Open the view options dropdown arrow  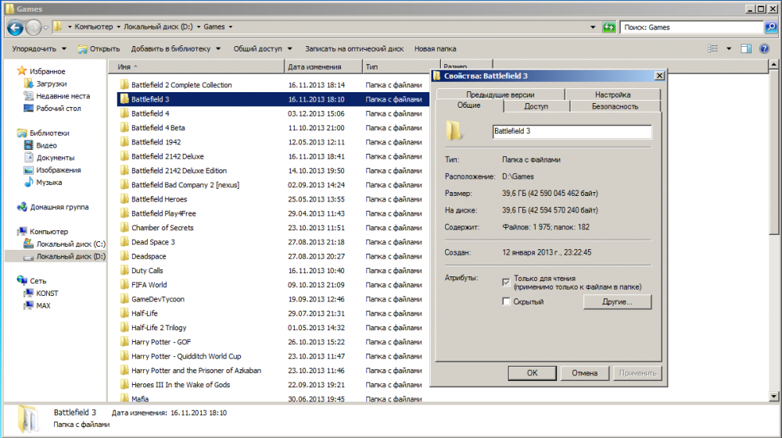point(729,48)
